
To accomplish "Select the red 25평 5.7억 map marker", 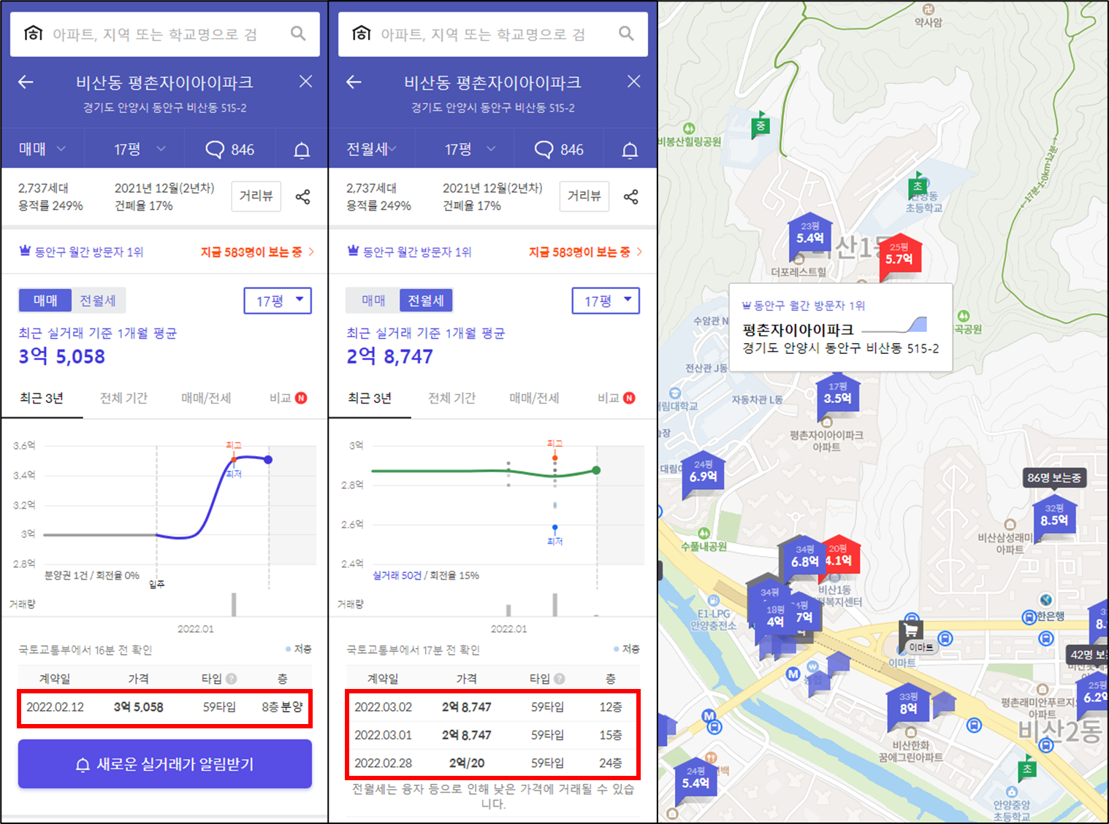I will point(899,257).
